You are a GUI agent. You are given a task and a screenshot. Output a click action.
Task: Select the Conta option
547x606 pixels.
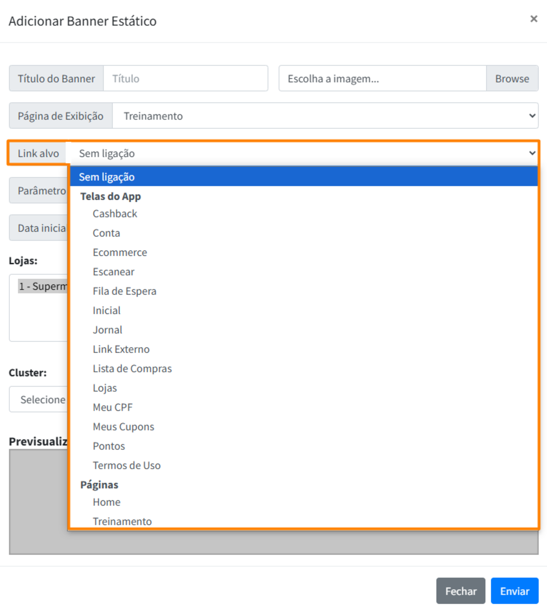(x=106, y=233)
